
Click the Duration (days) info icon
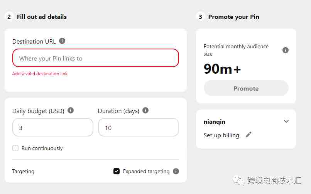coord(145,110)
